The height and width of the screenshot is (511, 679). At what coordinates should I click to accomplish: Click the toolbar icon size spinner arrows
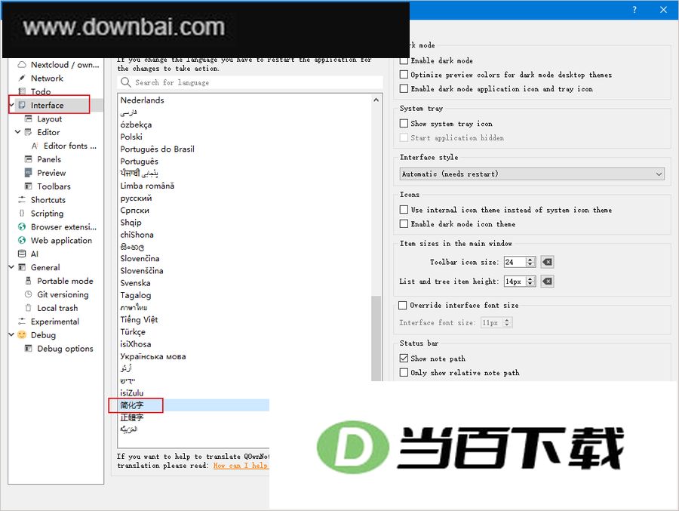530,262
